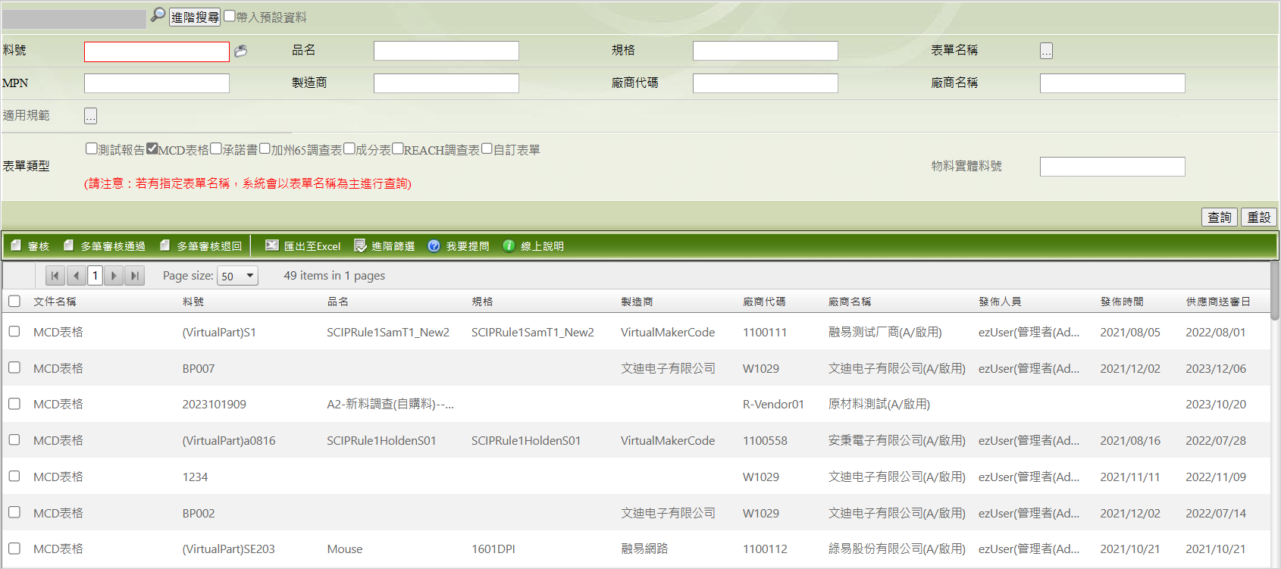Screen dimensions: 1281x569
Task: Export results via 匯出至Excel
Action: pos(302,246)
